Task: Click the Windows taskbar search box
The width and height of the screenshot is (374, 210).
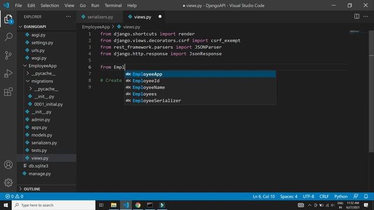Action: [x=54, y=205]
